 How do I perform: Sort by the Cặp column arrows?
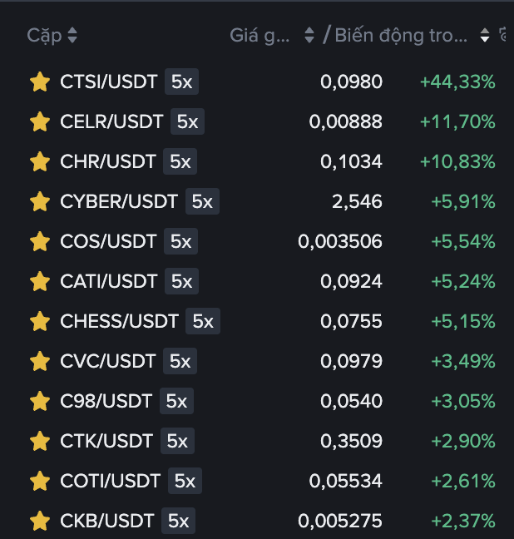72,36
